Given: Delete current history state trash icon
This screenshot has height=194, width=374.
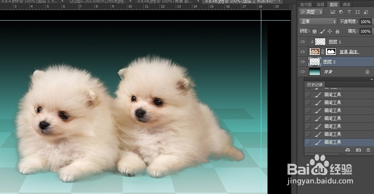Looking at the screenshot, I should [368, 150].
